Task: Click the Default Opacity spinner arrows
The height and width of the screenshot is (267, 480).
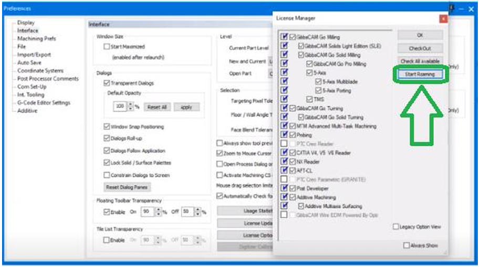Action: click(x=131, y=106)
